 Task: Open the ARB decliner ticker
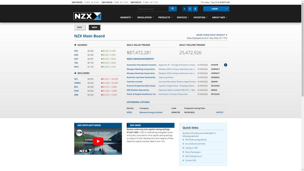(76, 95)
